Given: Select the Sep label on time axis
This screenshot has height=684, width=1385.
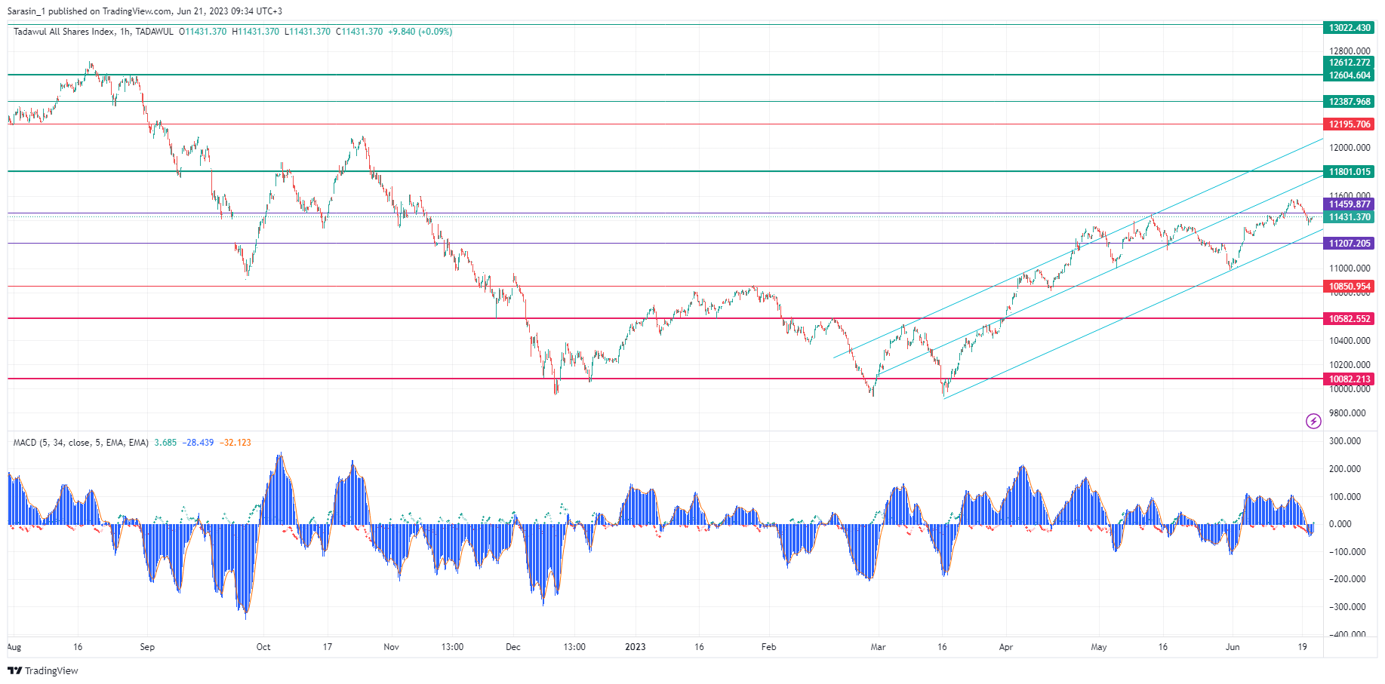Looking at the screenshot, I should click(147, 647).
